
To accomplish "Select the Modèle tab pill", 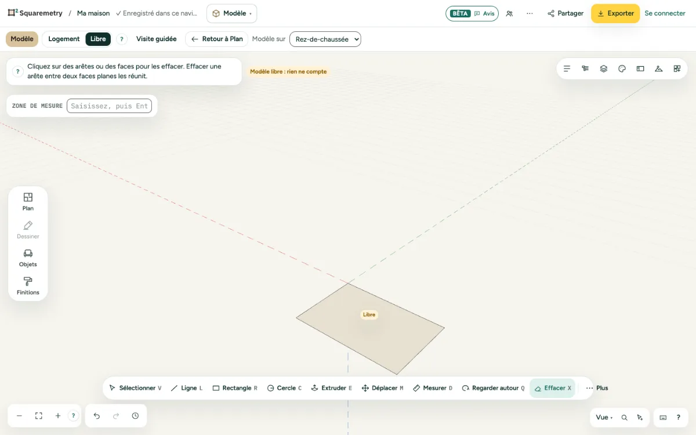I will click(22, 39).
